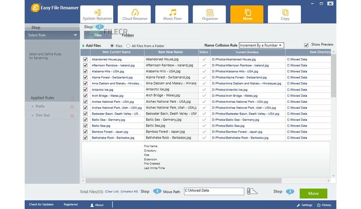Image resolution: width=361 pixels, height=209 pixels.
Task: Toggle the Show Preview checkbox
Action: (x=306, y=45)
